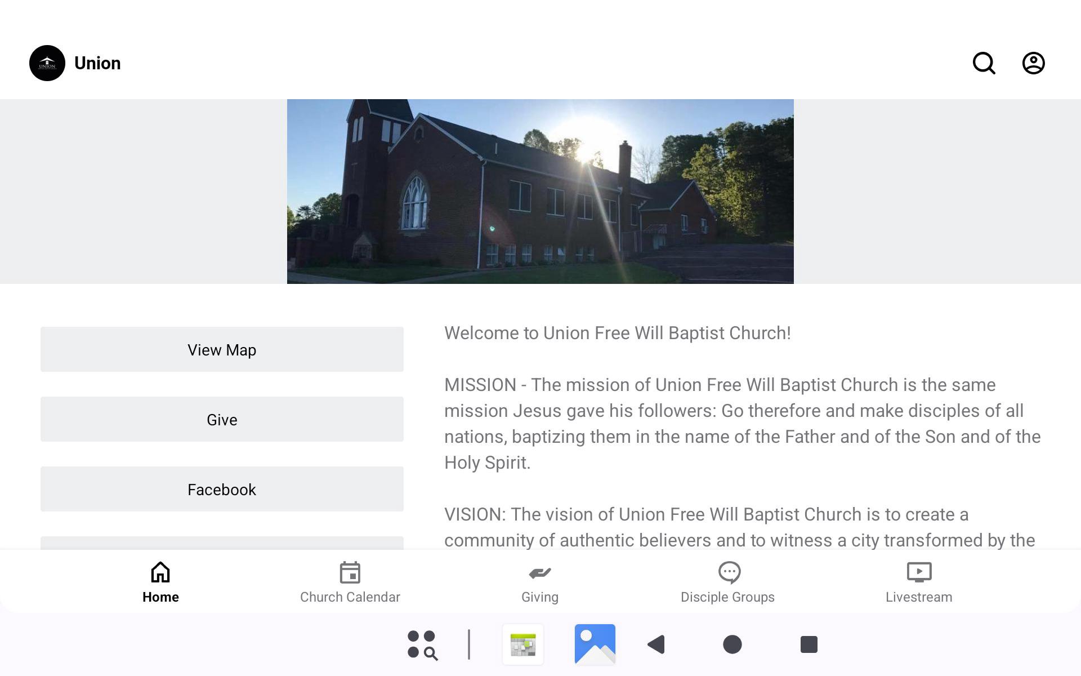Click the View Map button
Viewport: 1081px width, 676px height.
coord(222,349)
